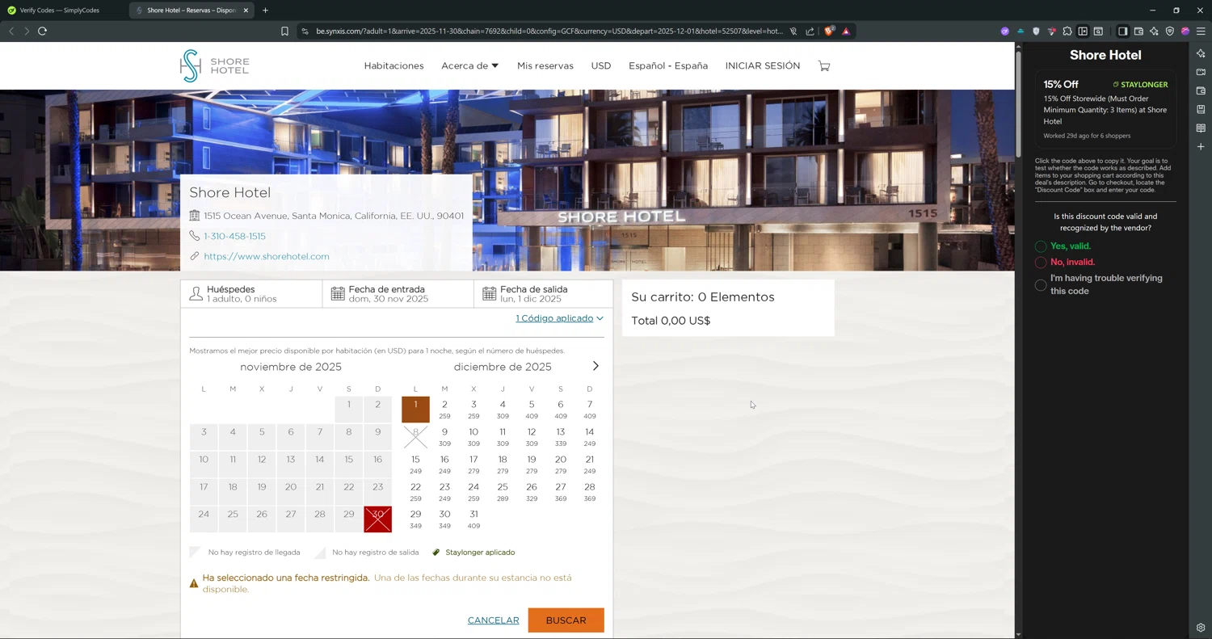Viewport: 1212px width, 639px height.
Task: Open sidebar reading list icon
Action: pos(1201,128)
